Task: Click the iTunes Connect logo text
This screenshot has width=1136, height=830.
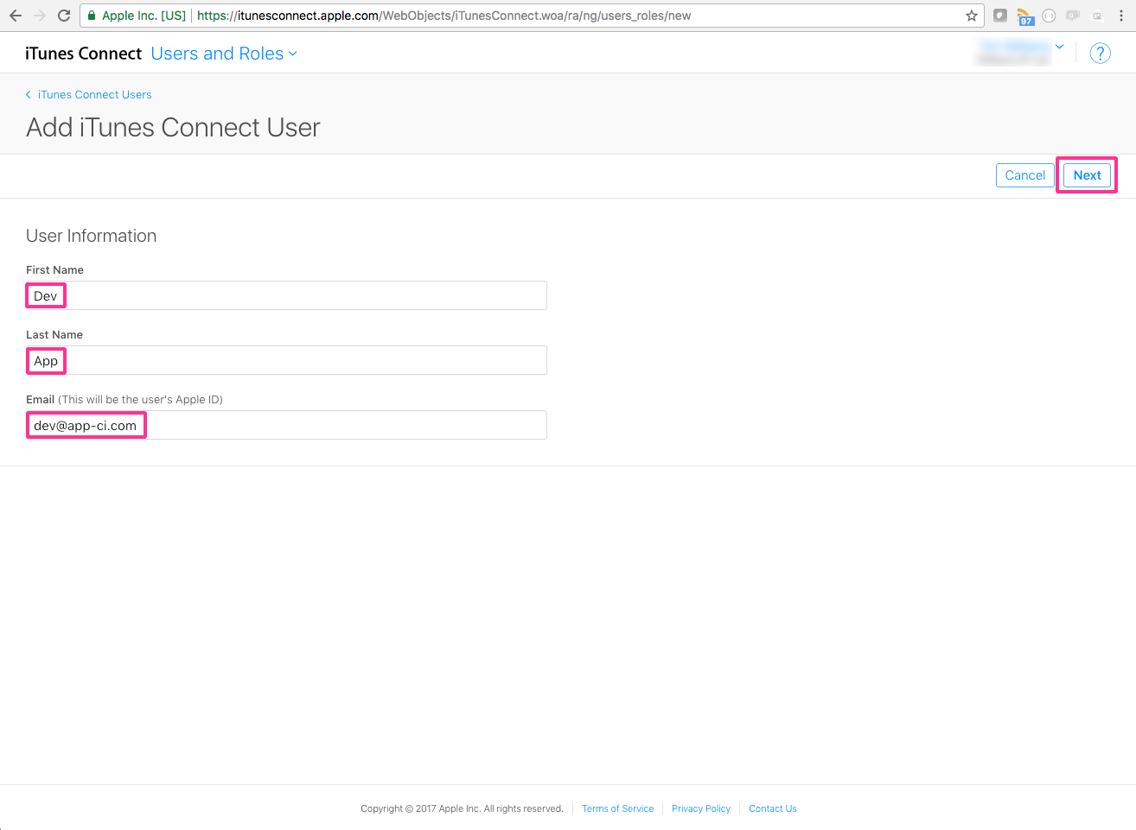Action: tap(83, 54)
